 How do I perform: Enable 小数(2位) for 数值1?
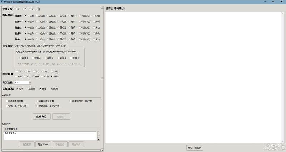(x=84, y=16)
